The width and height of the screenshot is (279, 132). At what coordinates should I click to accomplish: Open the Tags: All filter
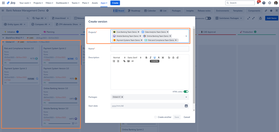pos(39,18)
